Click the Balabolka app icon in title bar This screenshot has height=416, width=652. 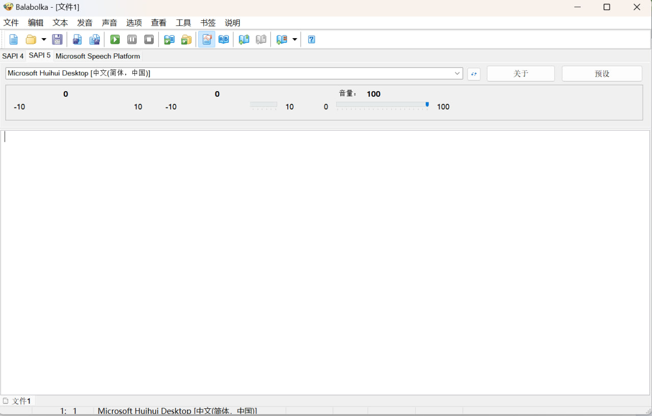click(8, 7)
